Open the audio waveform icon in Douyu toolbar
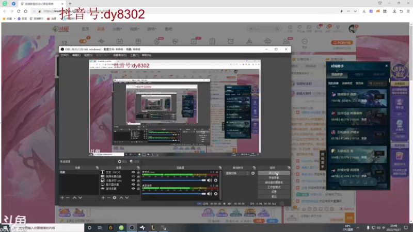Image resolution: width=413 pixels, height=232 pixels. coord(101,41)
